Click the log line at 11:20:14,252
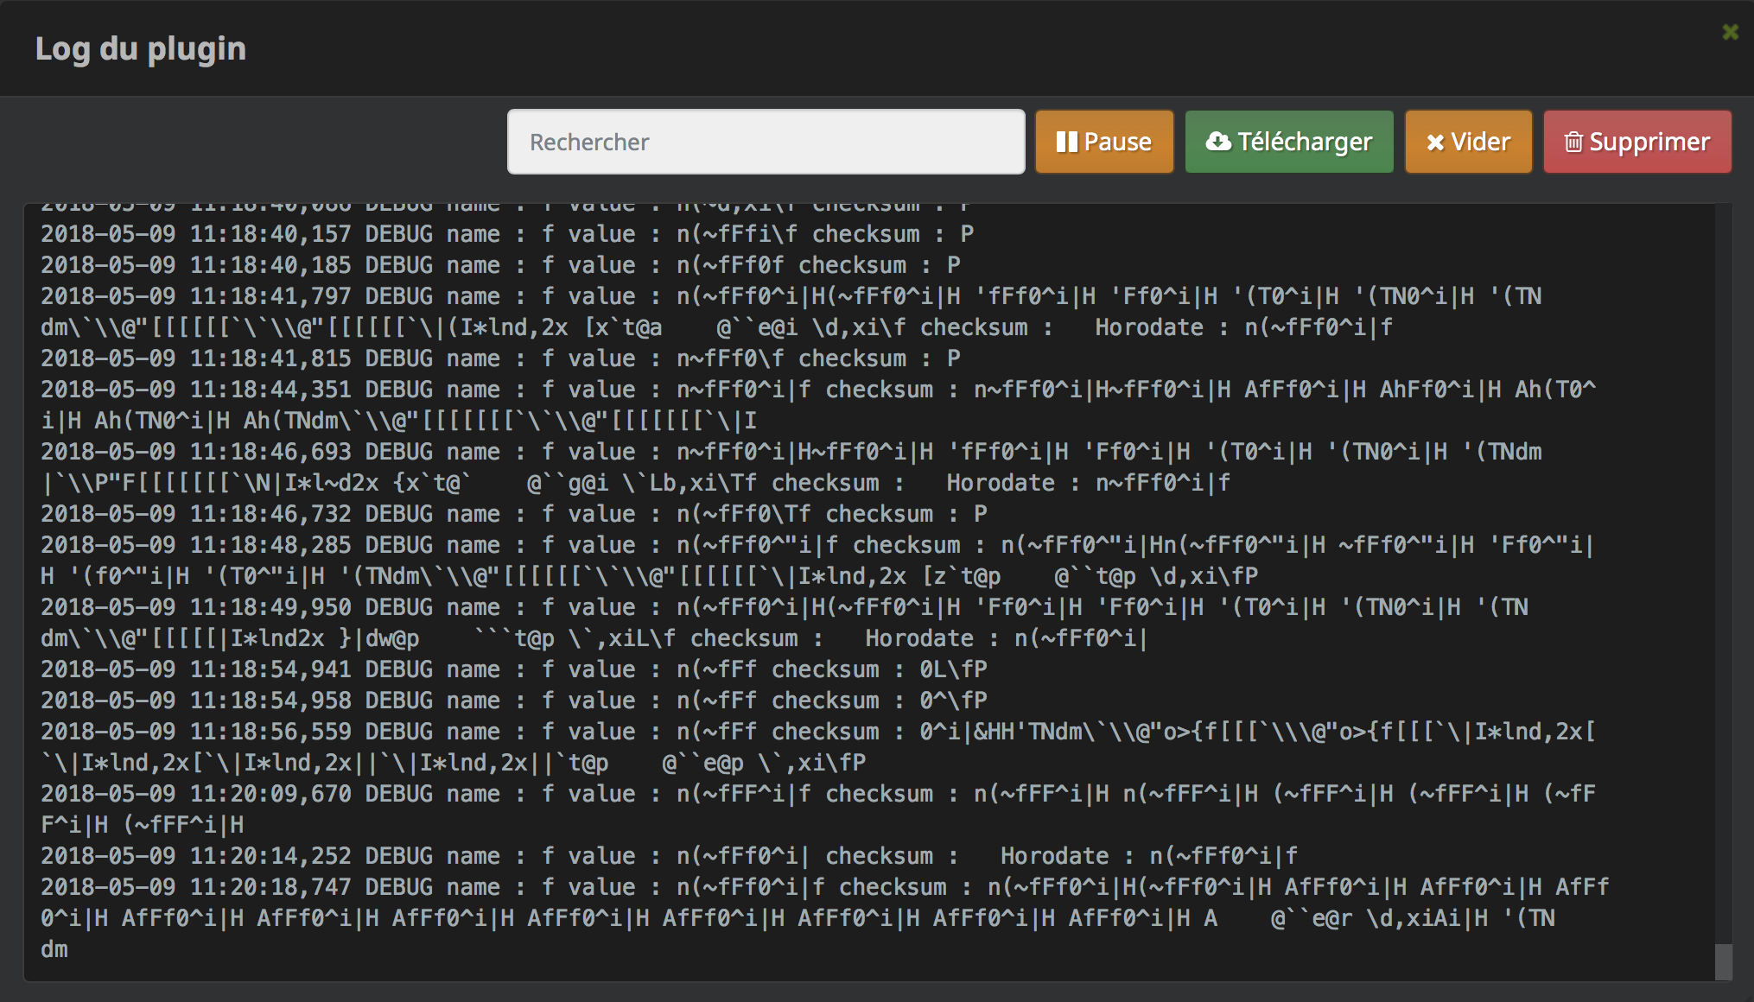 670,856
